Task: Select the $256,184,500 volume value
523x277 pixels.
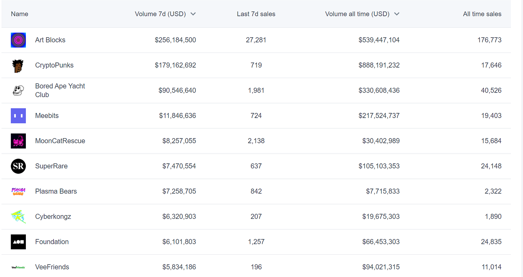Action: pyautogui.click(x=175, y=40)
